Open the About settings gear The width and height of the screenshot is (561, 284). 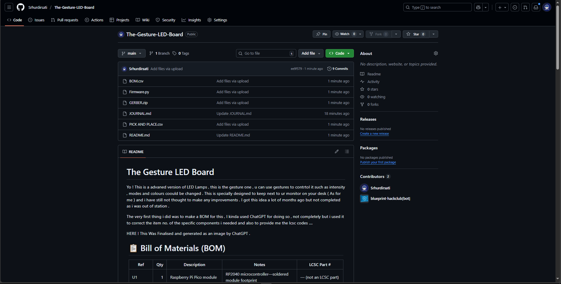pos(436,53)
